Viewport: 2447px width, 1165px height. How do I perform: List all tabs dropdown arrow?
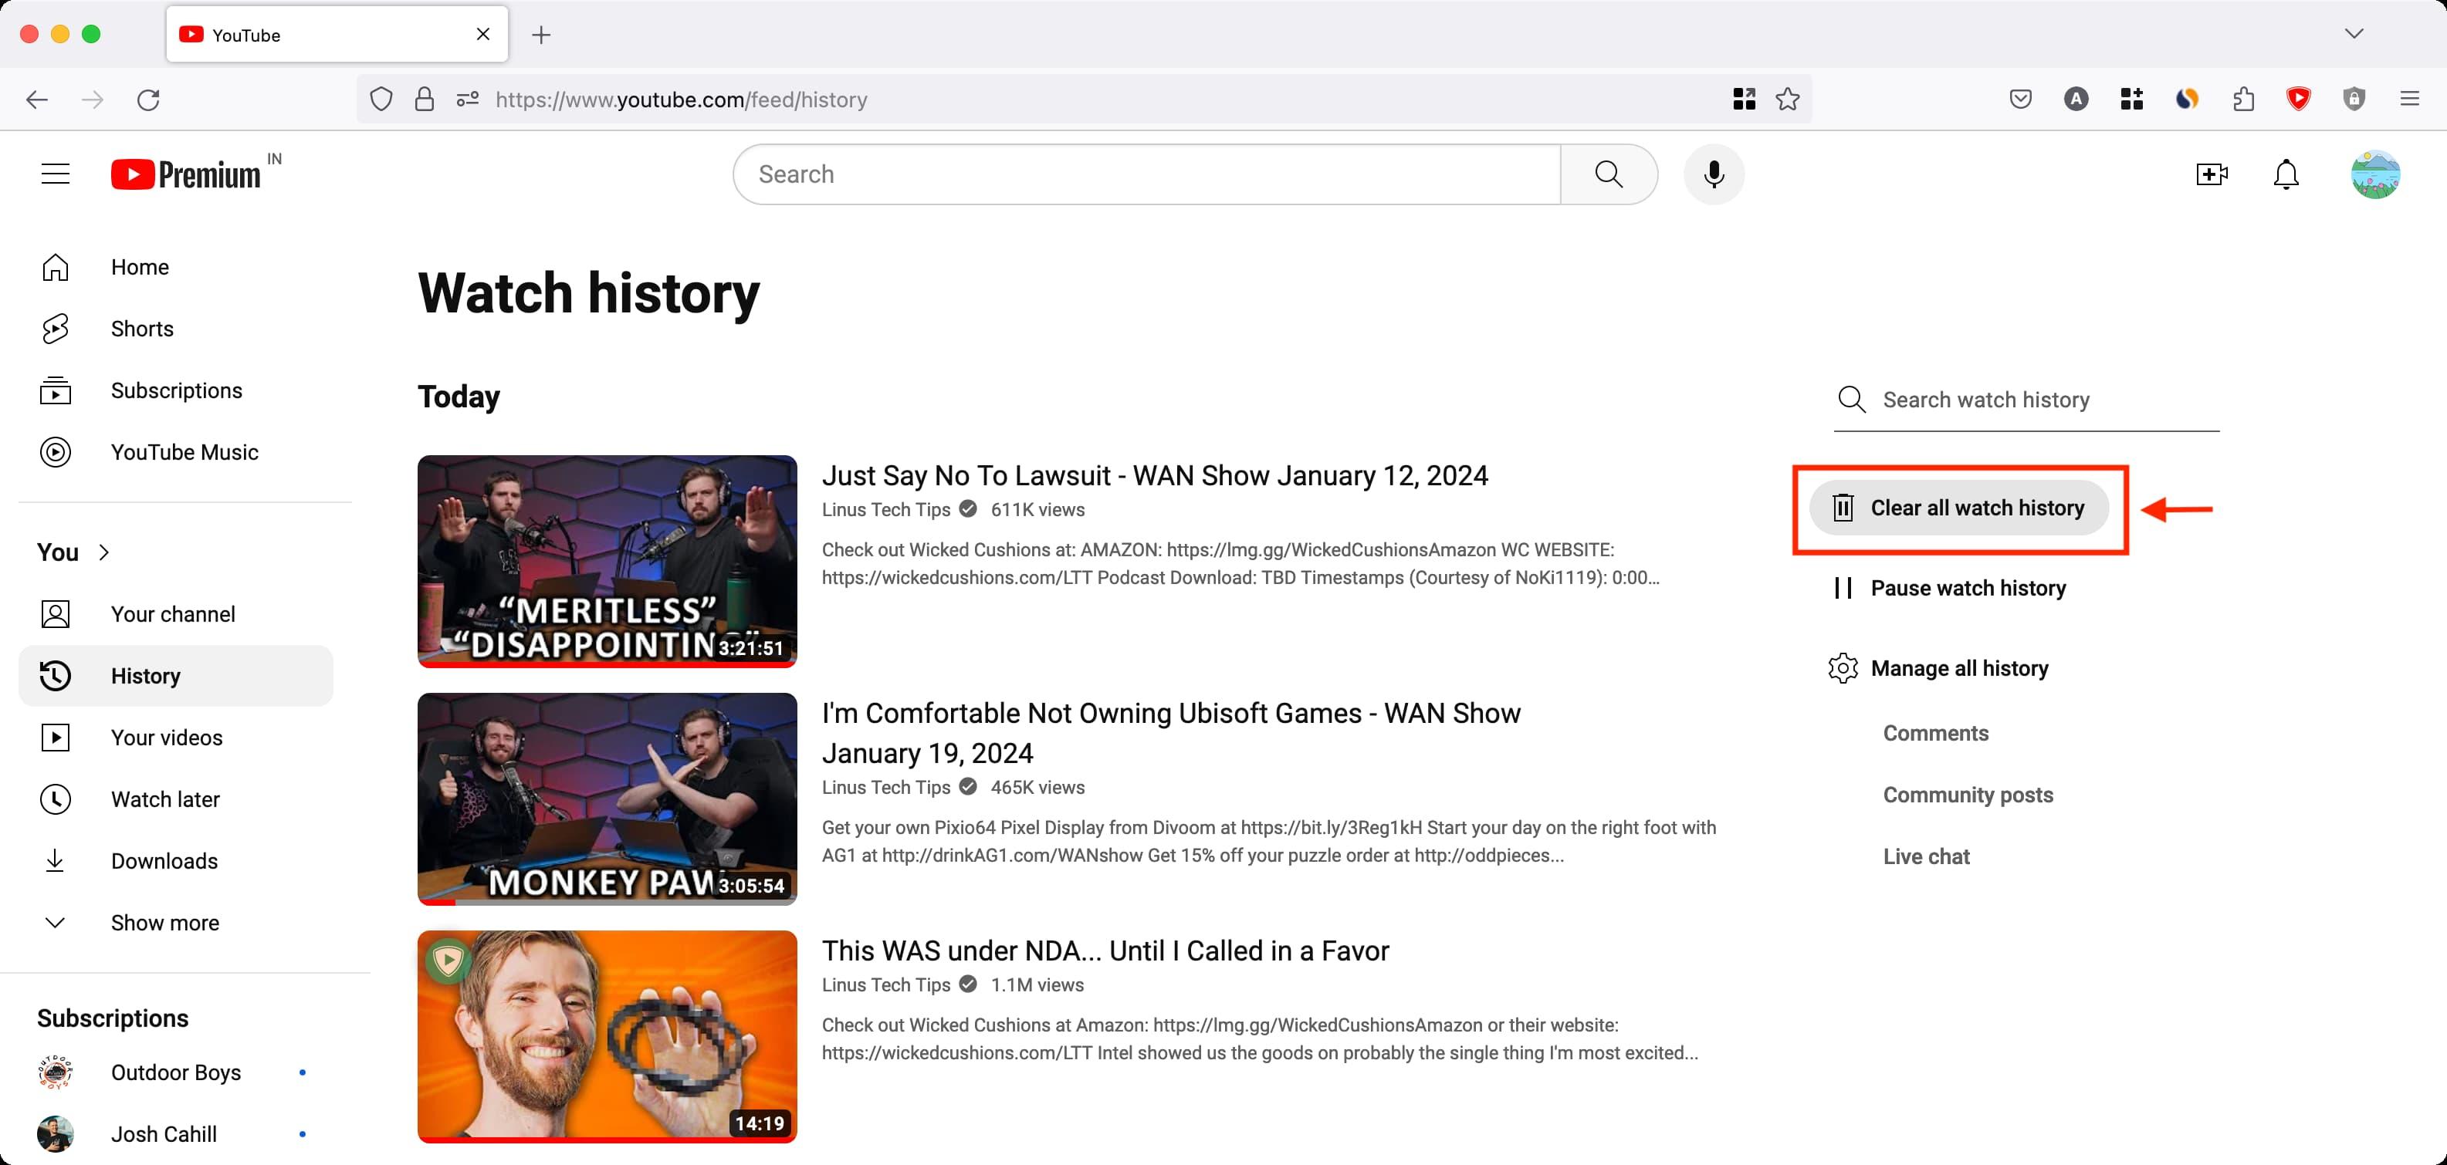tap(2353, 34)
